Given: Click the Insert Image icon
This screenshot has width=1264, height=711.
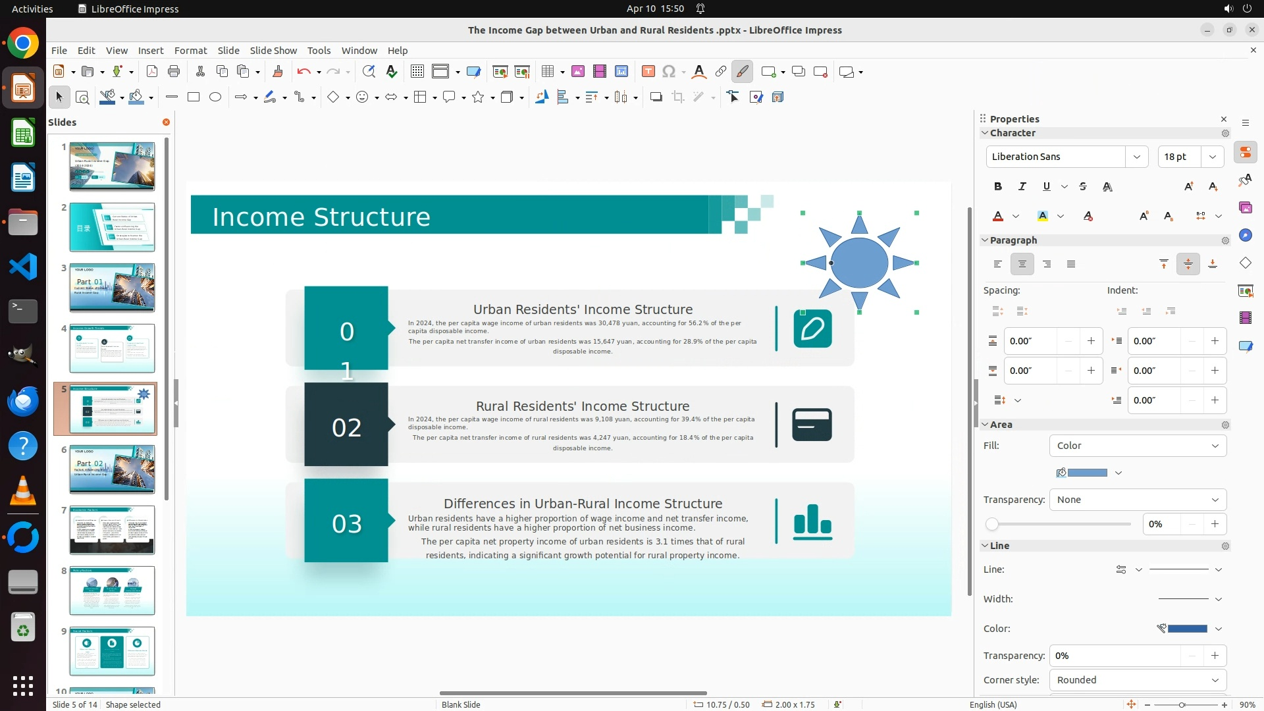Looking at the screenshot, I should coord(578,72).
